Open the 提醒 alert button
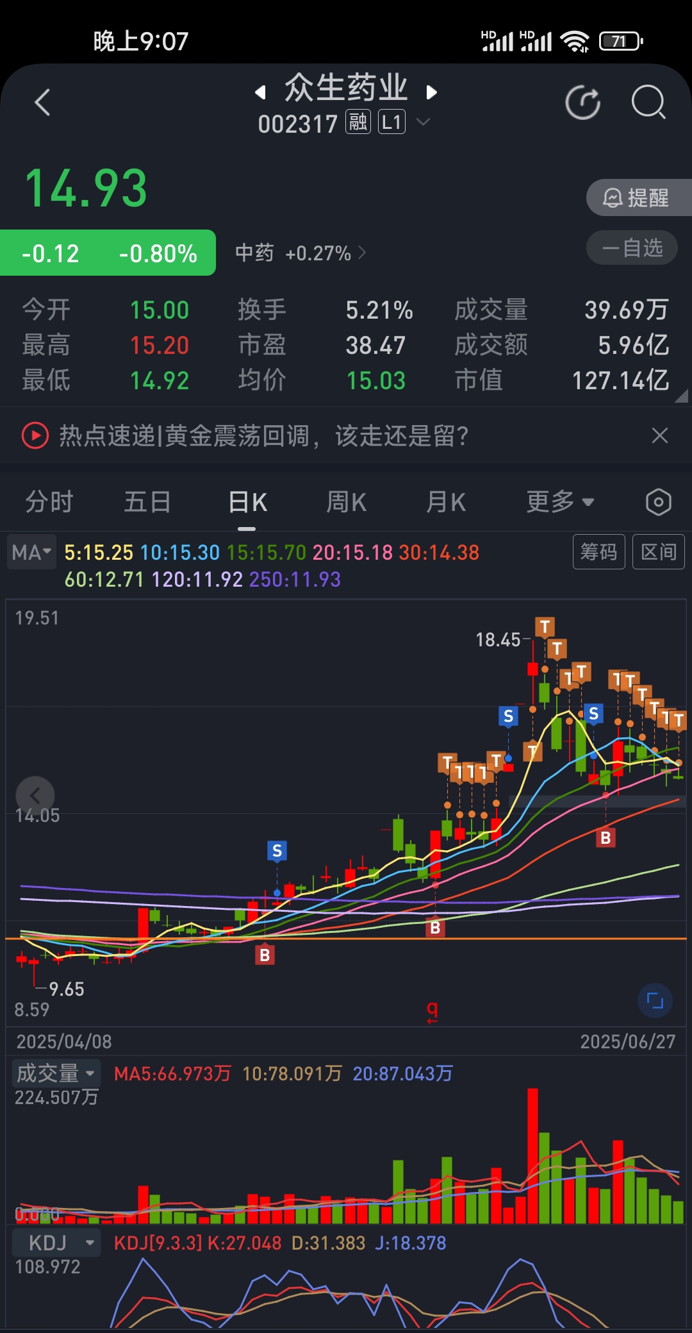Image resolution: width=692 pixels, height=1333 pixels. pos(638,197)
